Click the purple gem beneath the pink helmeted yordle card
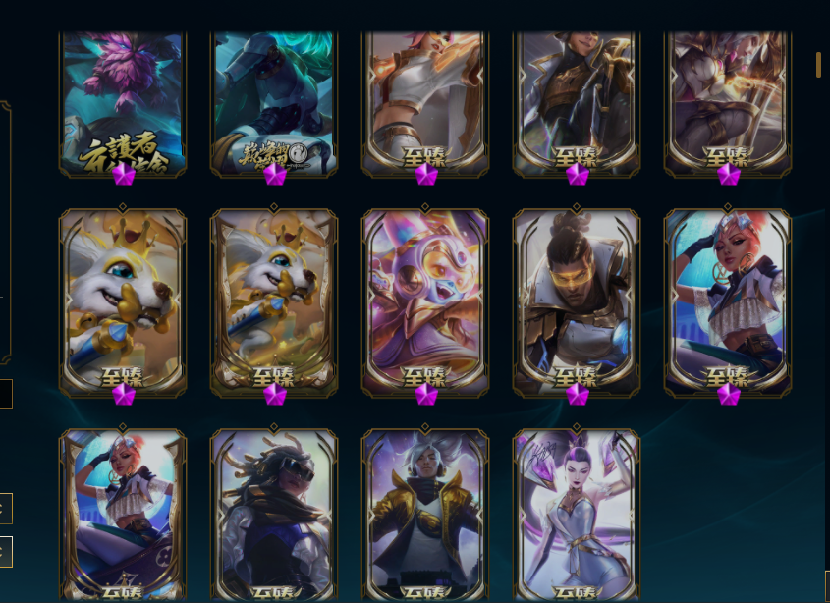This screenshot has height=603, width=830. tap(426, 395)
